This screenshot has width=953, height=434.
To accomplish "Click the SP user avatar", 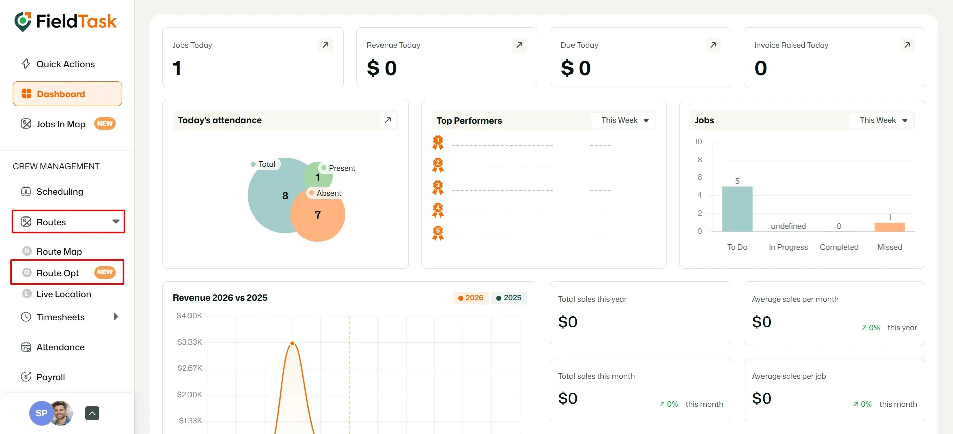I will [x=40, y=413].
